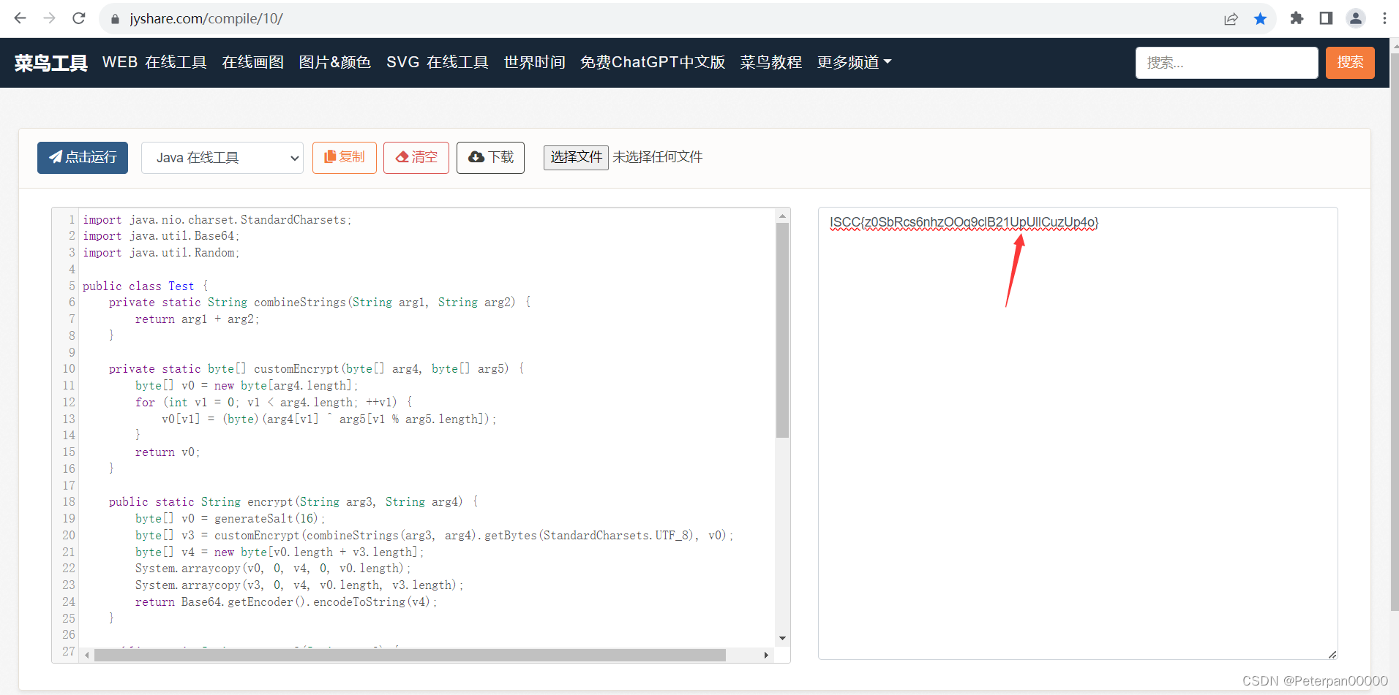Click the editor horizontal scrollbar thumb
The image size is (1399, 695).
pyautogui.click(x=410, y=655)
